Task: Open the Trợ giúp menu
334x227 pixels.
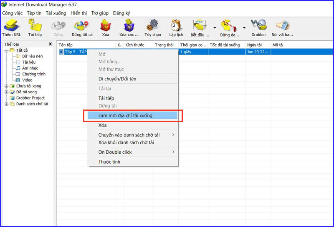Action: tap(100, 13)
